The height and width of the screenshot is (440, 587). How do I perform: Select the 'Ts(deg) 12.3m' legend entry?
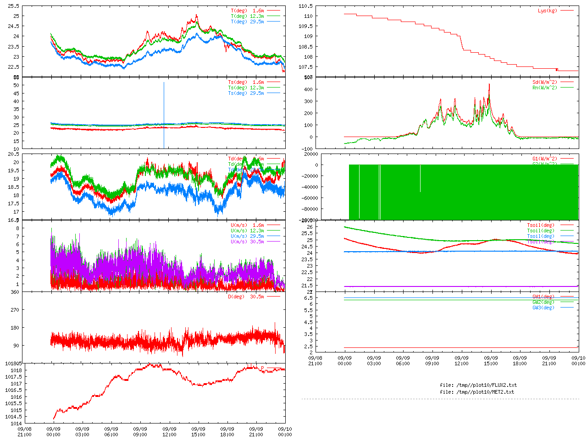click(x=246, y=88)
